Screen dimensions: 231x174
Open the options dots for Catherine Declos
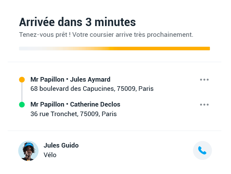[x=204, y=105]
